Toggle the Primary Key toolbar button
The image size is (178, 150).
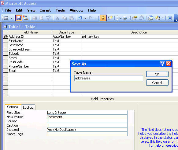tap(103, 18)
